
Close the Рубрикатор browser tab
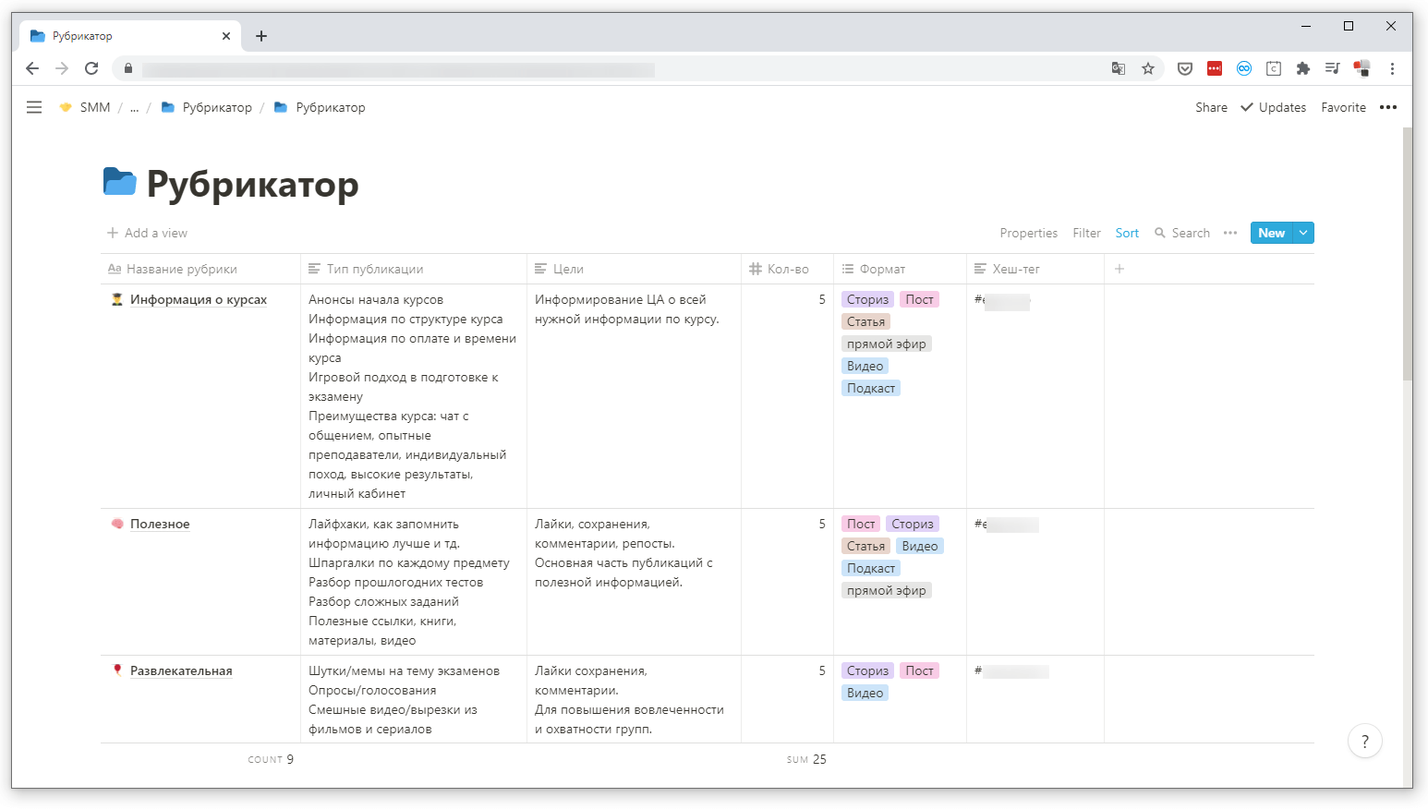[x=226, y=36]
